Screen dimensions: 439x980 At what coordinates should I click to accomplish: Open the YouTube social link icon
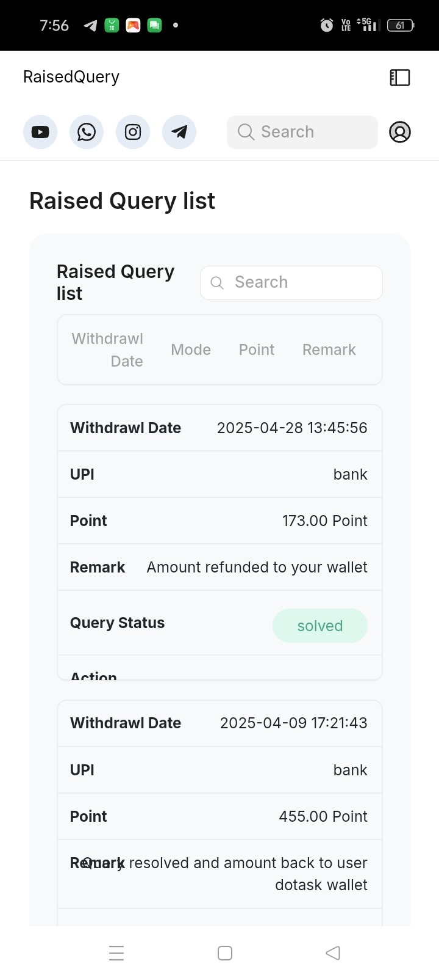click(40, 132)
